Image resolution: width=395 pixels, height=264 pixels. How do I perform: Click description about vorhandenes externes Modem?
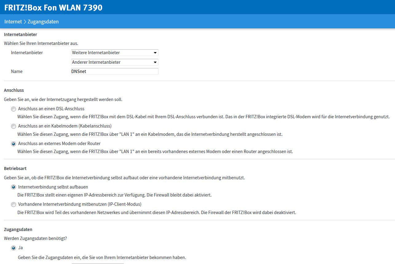tap(155, 152)
